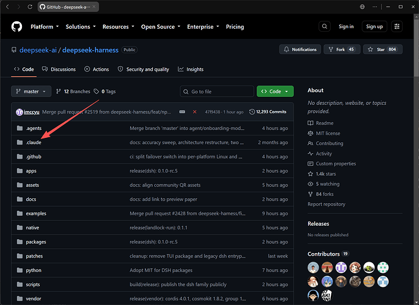Click the Notifications button
419x305 pixels.
(x=300, y=49)
